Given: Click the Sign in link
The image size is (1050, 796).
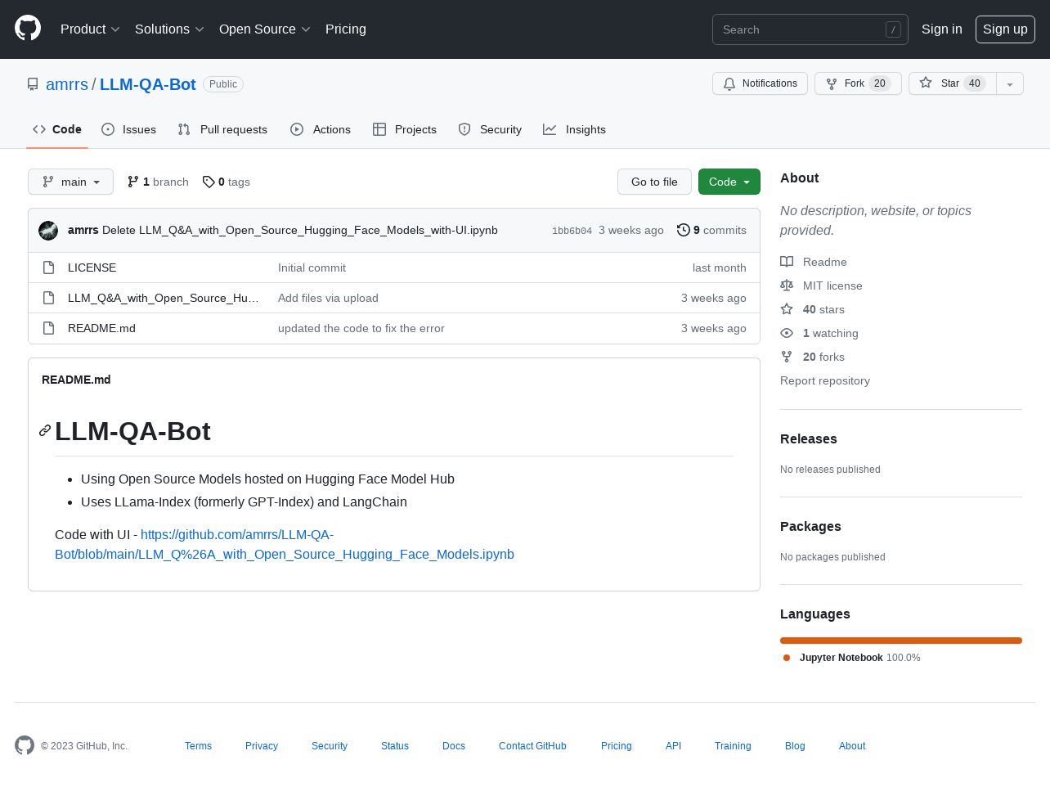Looking at the screenshot, I should (942, 29).
